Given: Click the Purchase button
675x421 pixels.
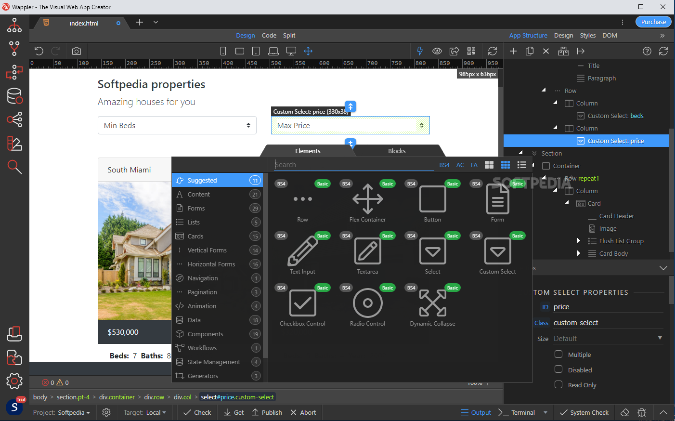Looking at the screenshot, I should [x=653, y=22].
